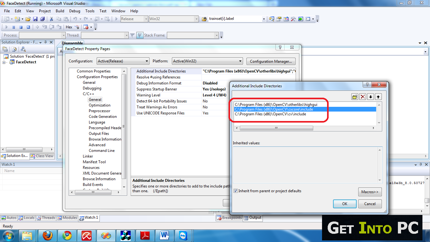Expand the FaceDetect project node
This screenshot has width=430, height=242.
click(4, 62)
